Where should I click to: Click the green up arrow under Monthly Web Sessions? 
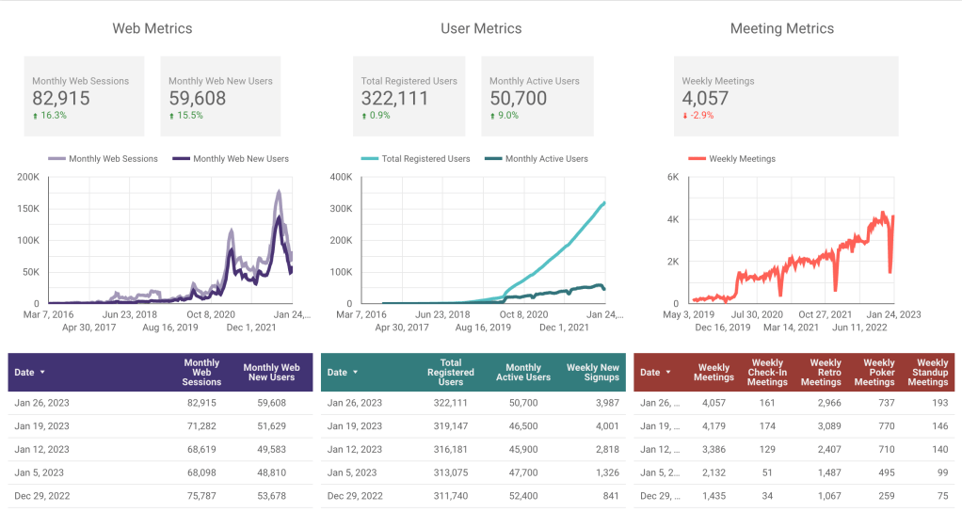coord(36,116)
